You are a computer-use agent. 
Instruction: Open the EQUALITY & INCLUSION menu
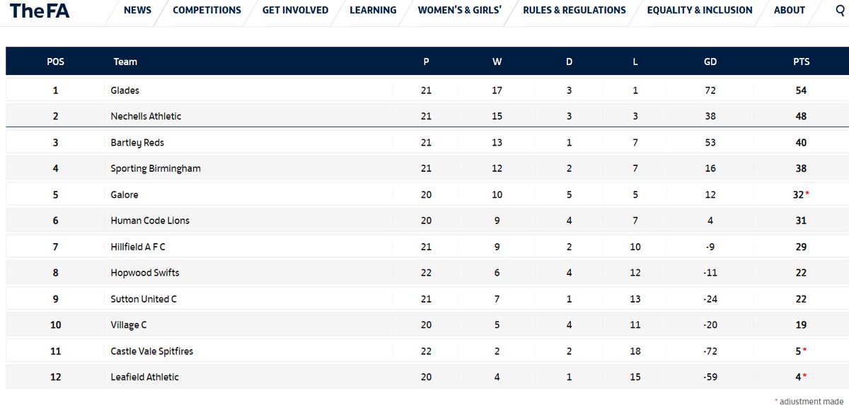700,10
